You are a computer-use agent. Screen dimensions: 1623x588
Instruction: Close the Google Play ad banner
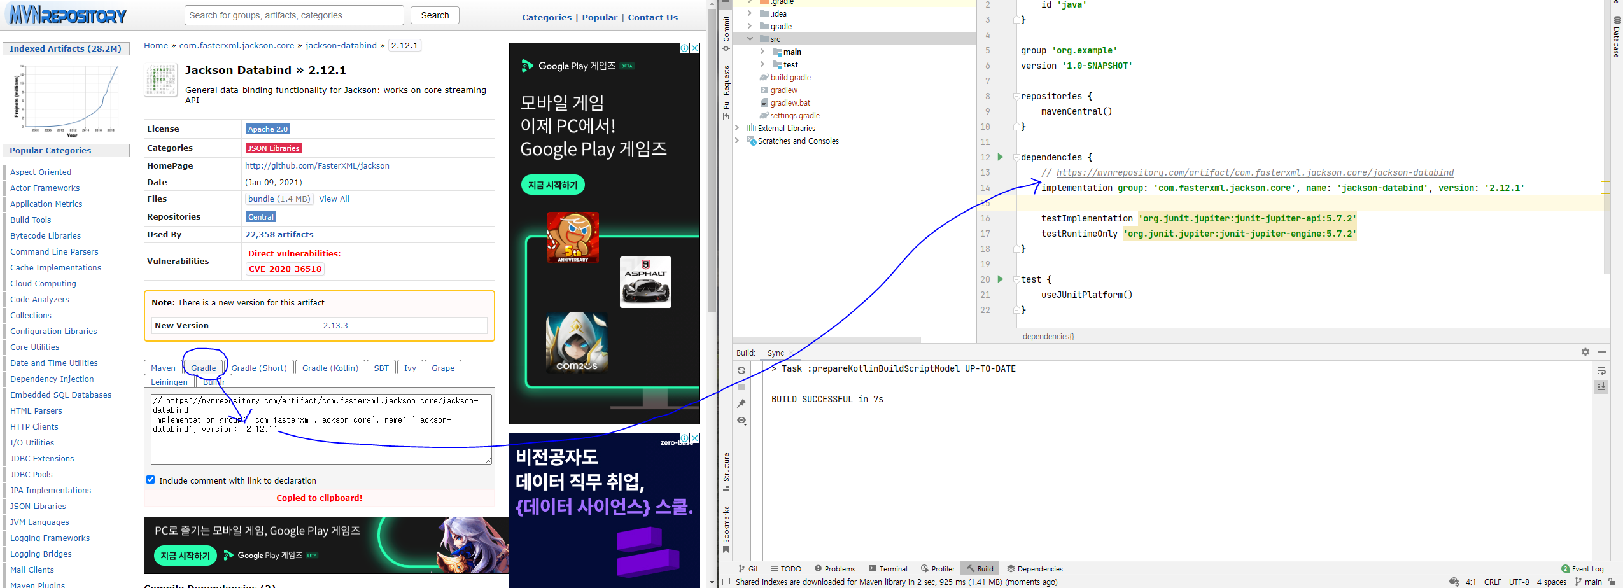point(695,48)
